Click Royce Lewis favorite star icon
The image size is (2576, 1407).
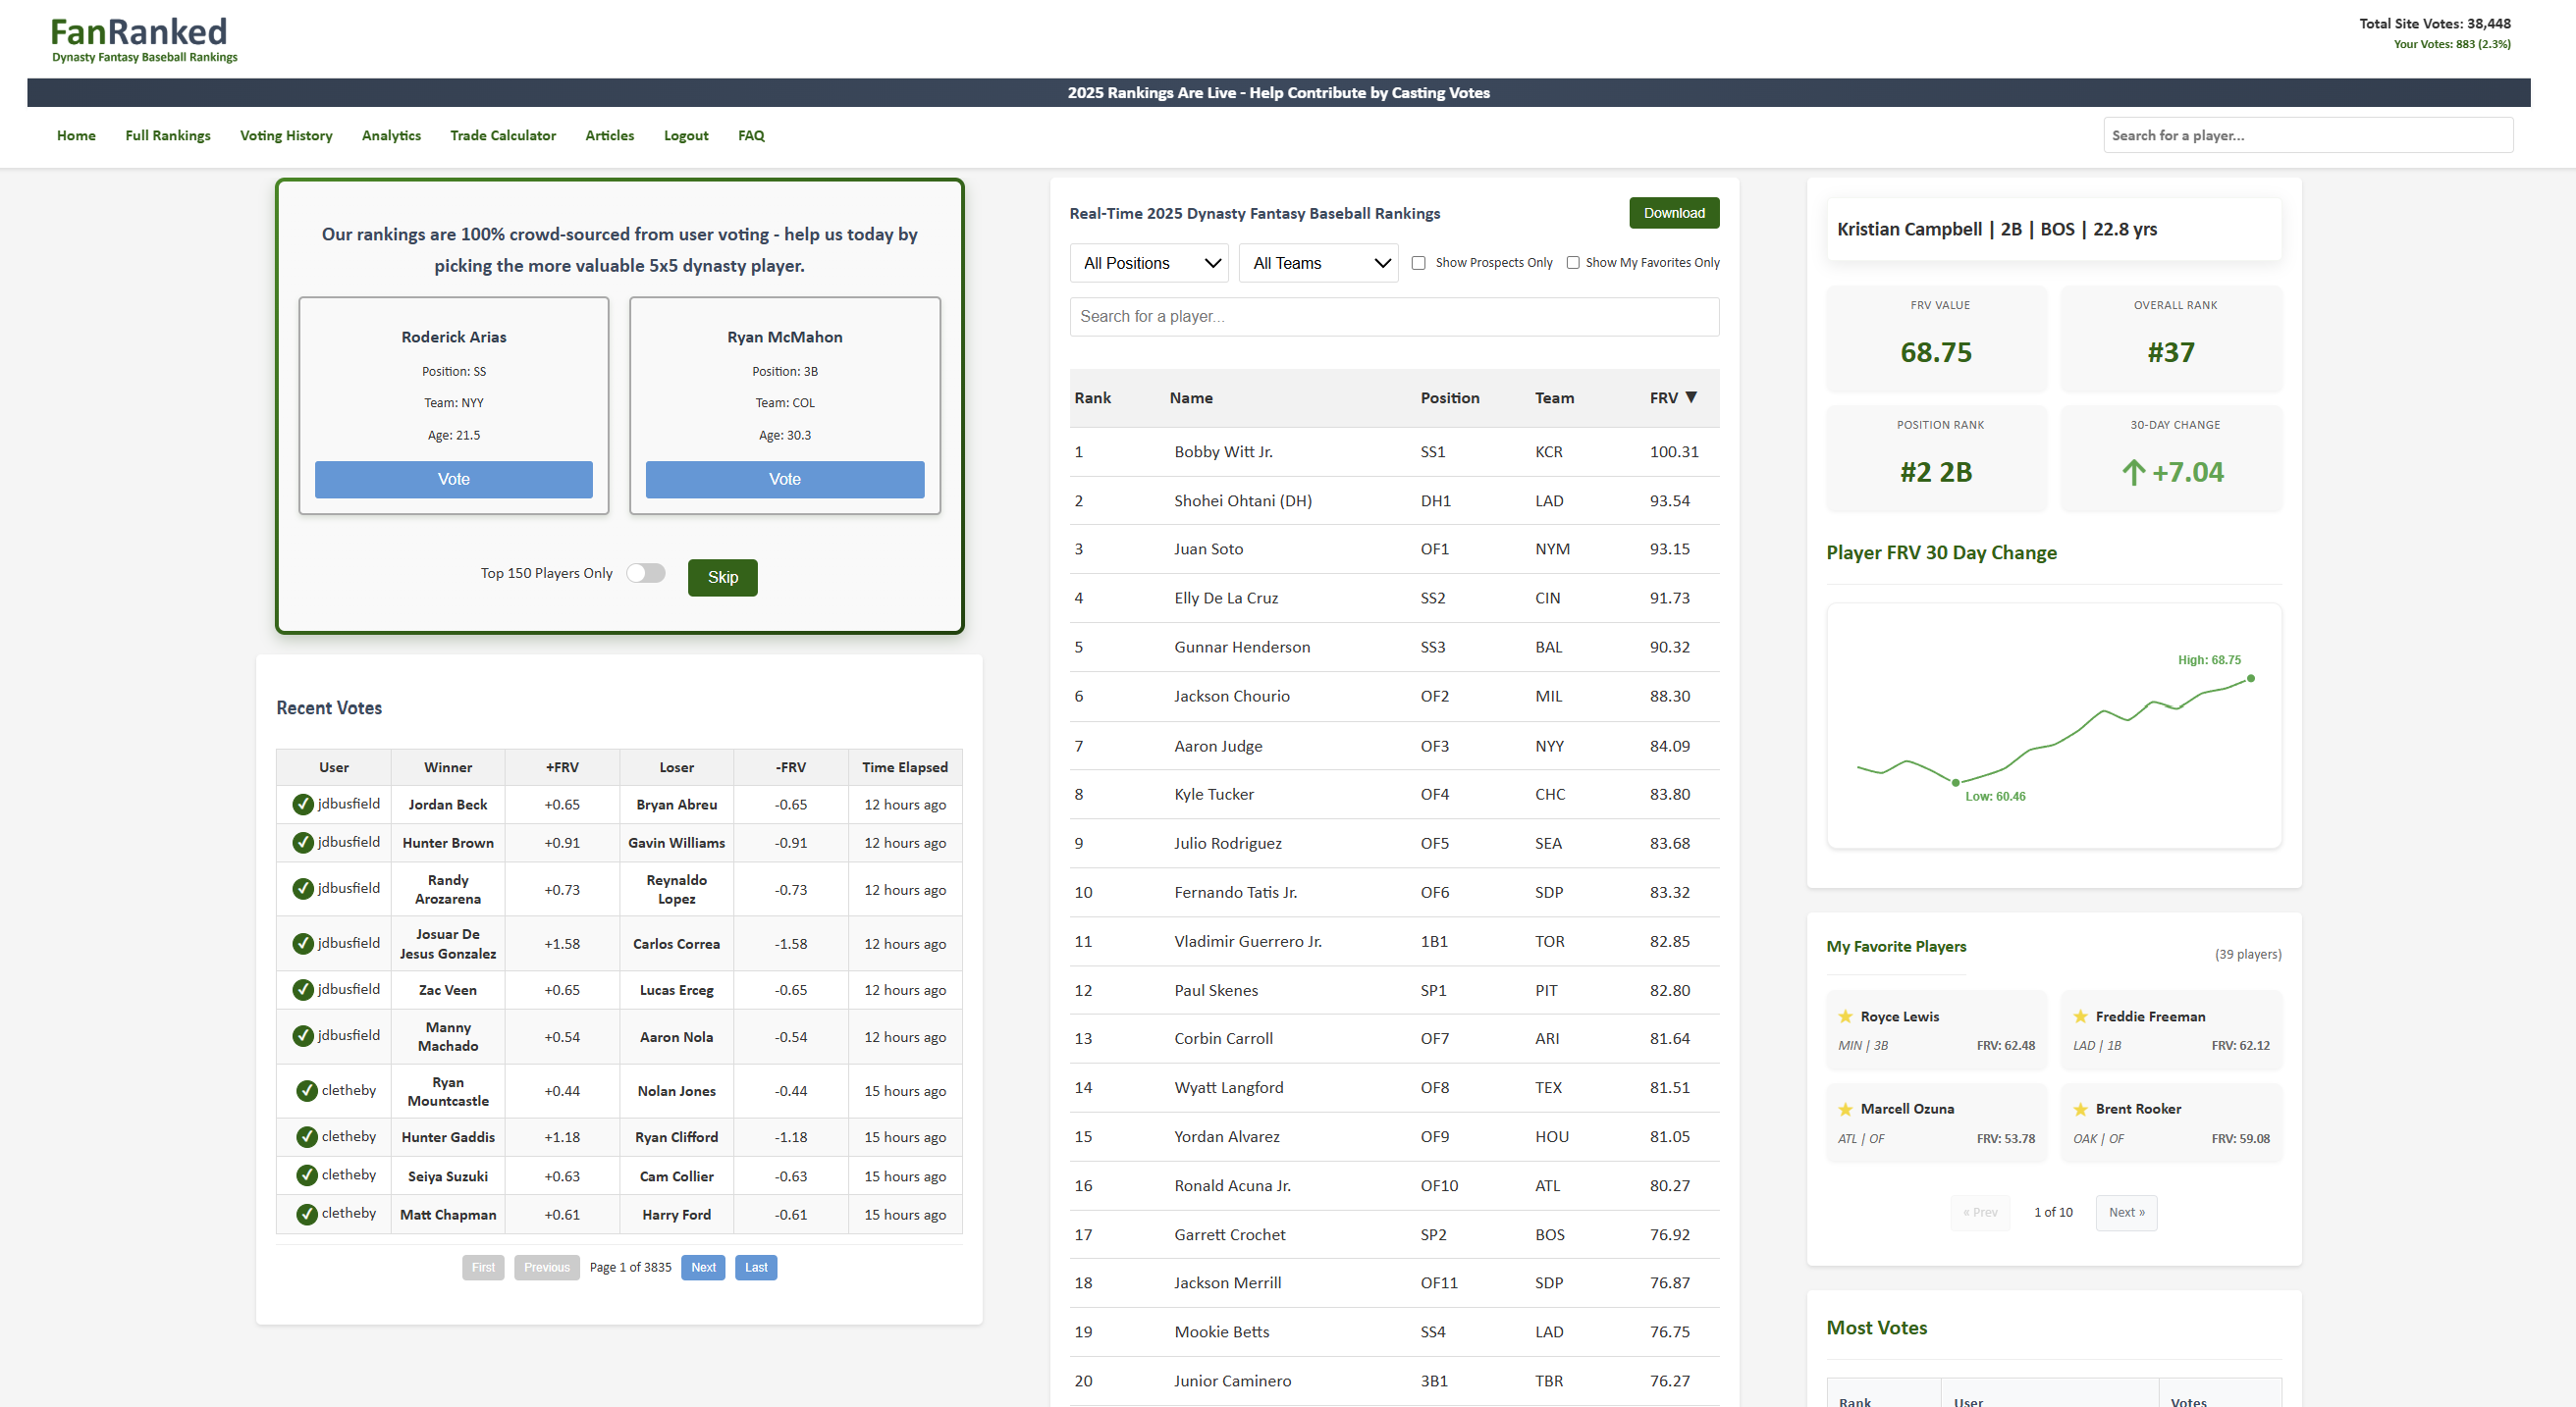tap(1845, 1016)
